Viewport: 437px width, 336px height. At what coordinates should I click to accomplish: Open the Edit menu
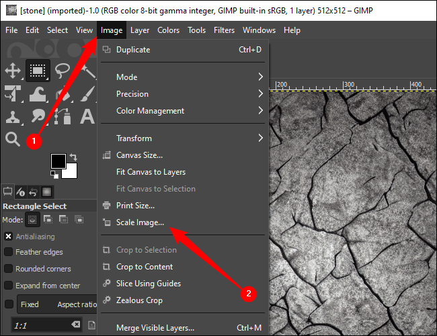32,30
